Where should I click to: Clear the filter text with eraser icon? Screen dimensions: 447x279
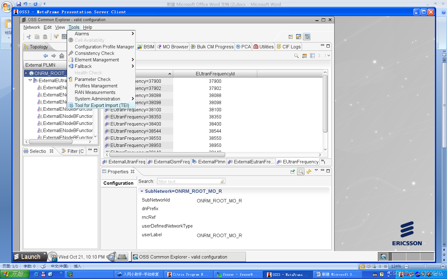(x=223, y=181)
